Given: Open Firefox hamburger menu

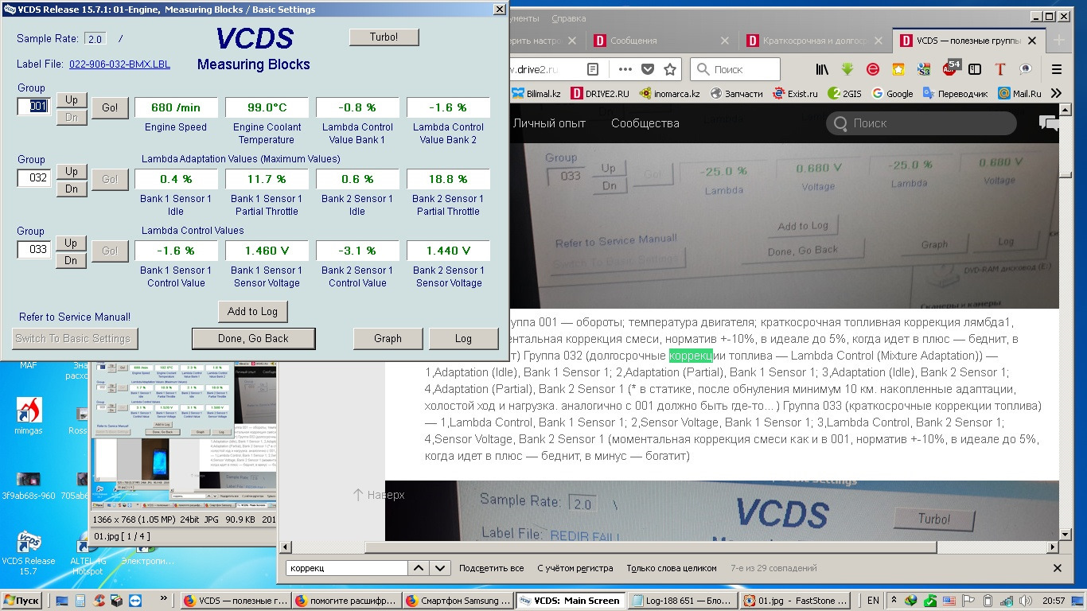Looking at the screenshot, I should [x=1057, y=69].
